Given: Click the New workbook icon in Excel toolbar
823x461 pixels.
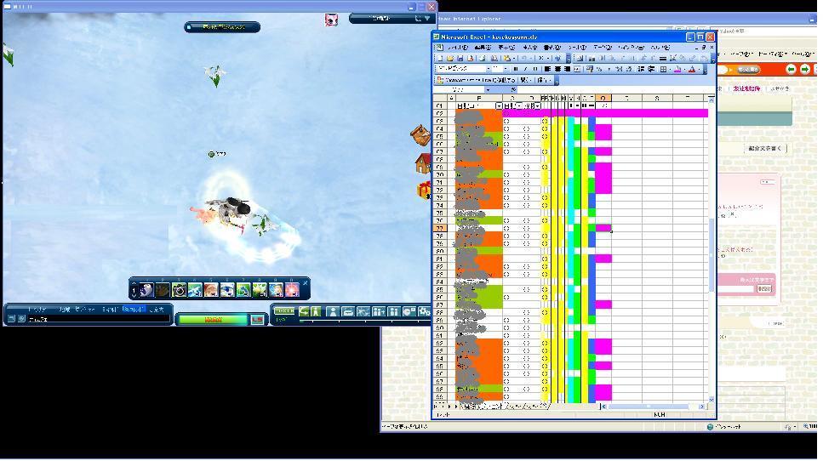Looking at the screenshot, I should tap(440, 58).
